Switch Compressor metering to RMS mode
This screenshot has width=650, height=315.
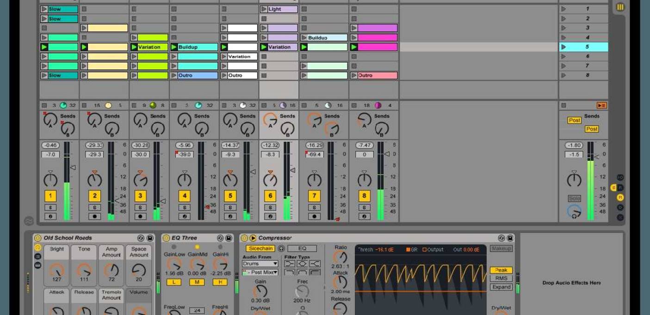click(501, 278)
